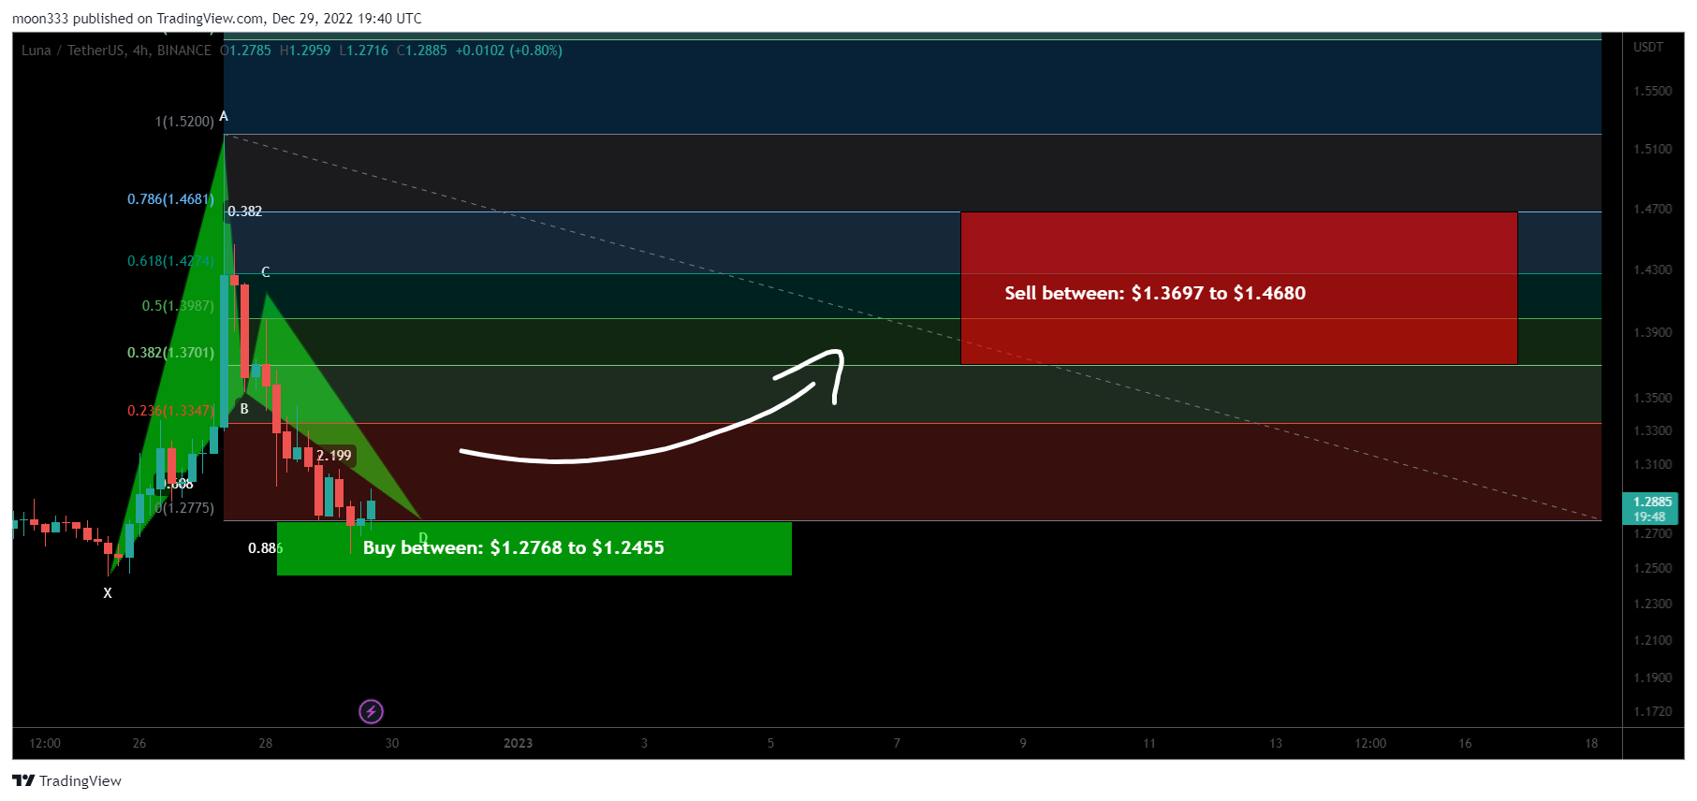Viewport: 1697px width, 801px height.
Task: Click the 'Sell between: $1.3697 to $1.4680' label
Action: (1155, 293)
